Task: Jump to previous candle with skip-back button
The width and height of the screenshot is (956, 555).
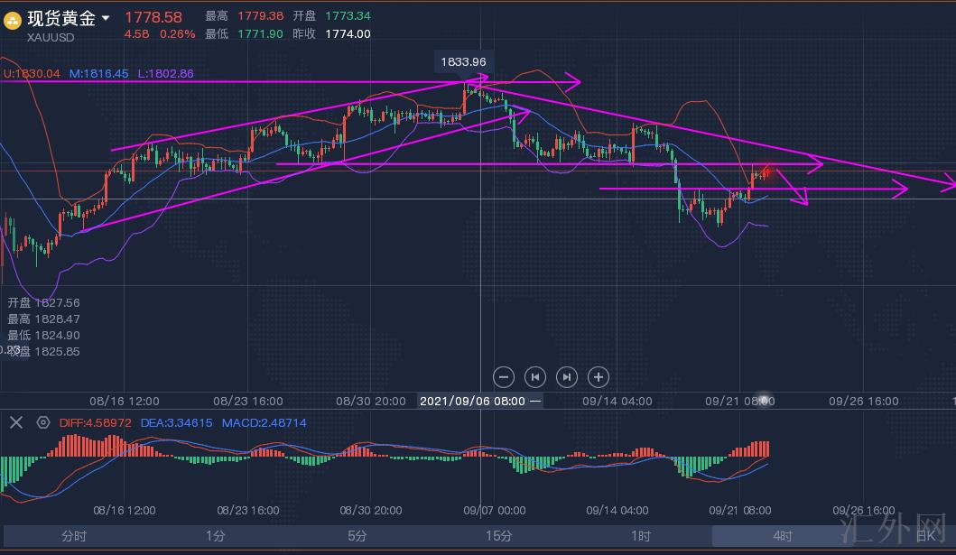Action: point(535,376)
